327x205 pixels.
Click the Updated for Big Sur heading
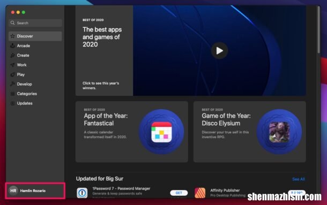point(100,179)
